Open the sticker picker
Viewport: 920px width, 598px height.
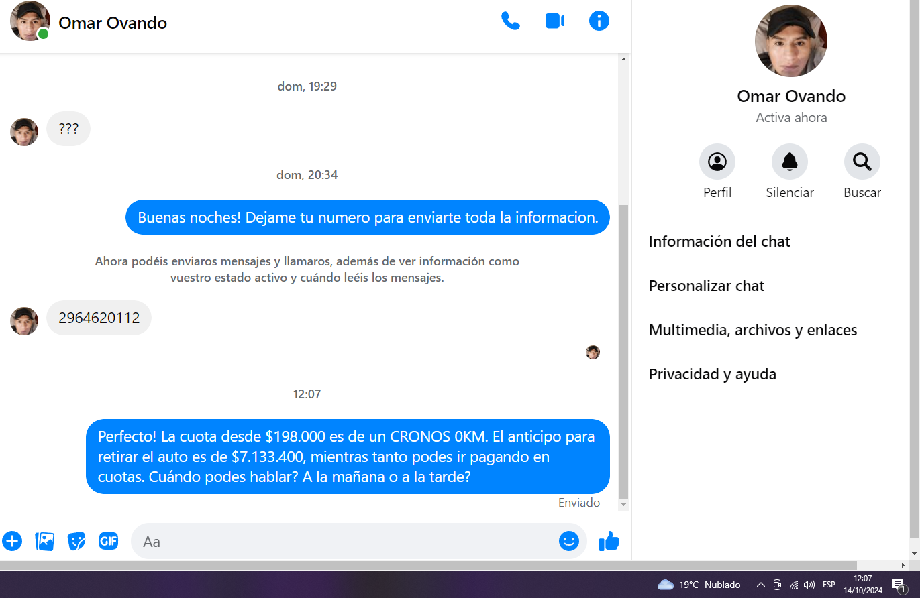point(76,541)
